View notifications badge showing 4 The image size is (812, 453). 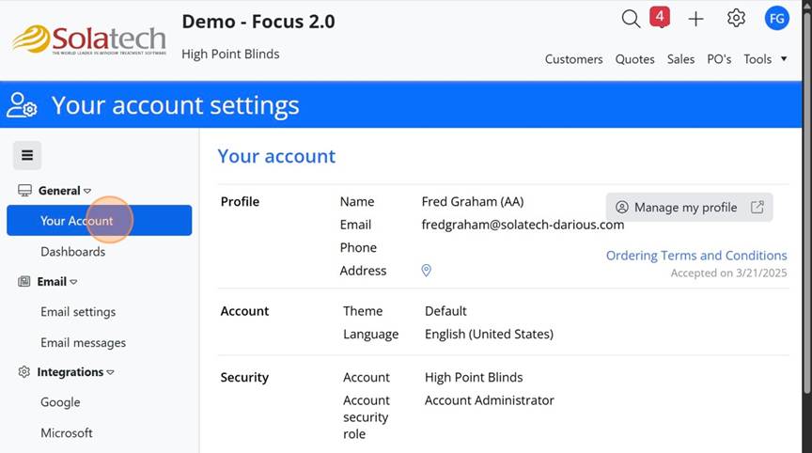[x=660, y=17]
